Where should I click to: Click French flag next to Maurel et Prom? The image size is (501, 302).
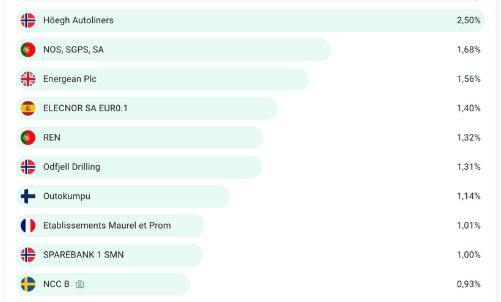coord(28,226)
